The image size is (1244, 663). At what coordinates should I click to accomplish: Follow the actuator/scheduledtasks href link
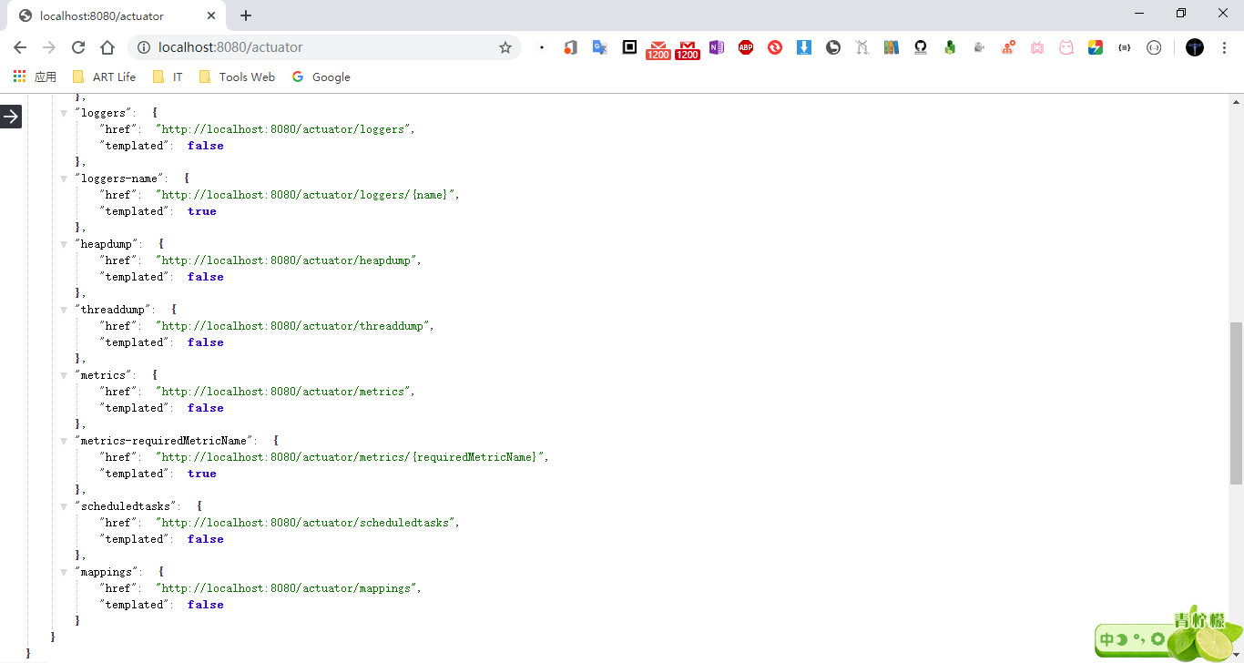[x=305, y=523]
